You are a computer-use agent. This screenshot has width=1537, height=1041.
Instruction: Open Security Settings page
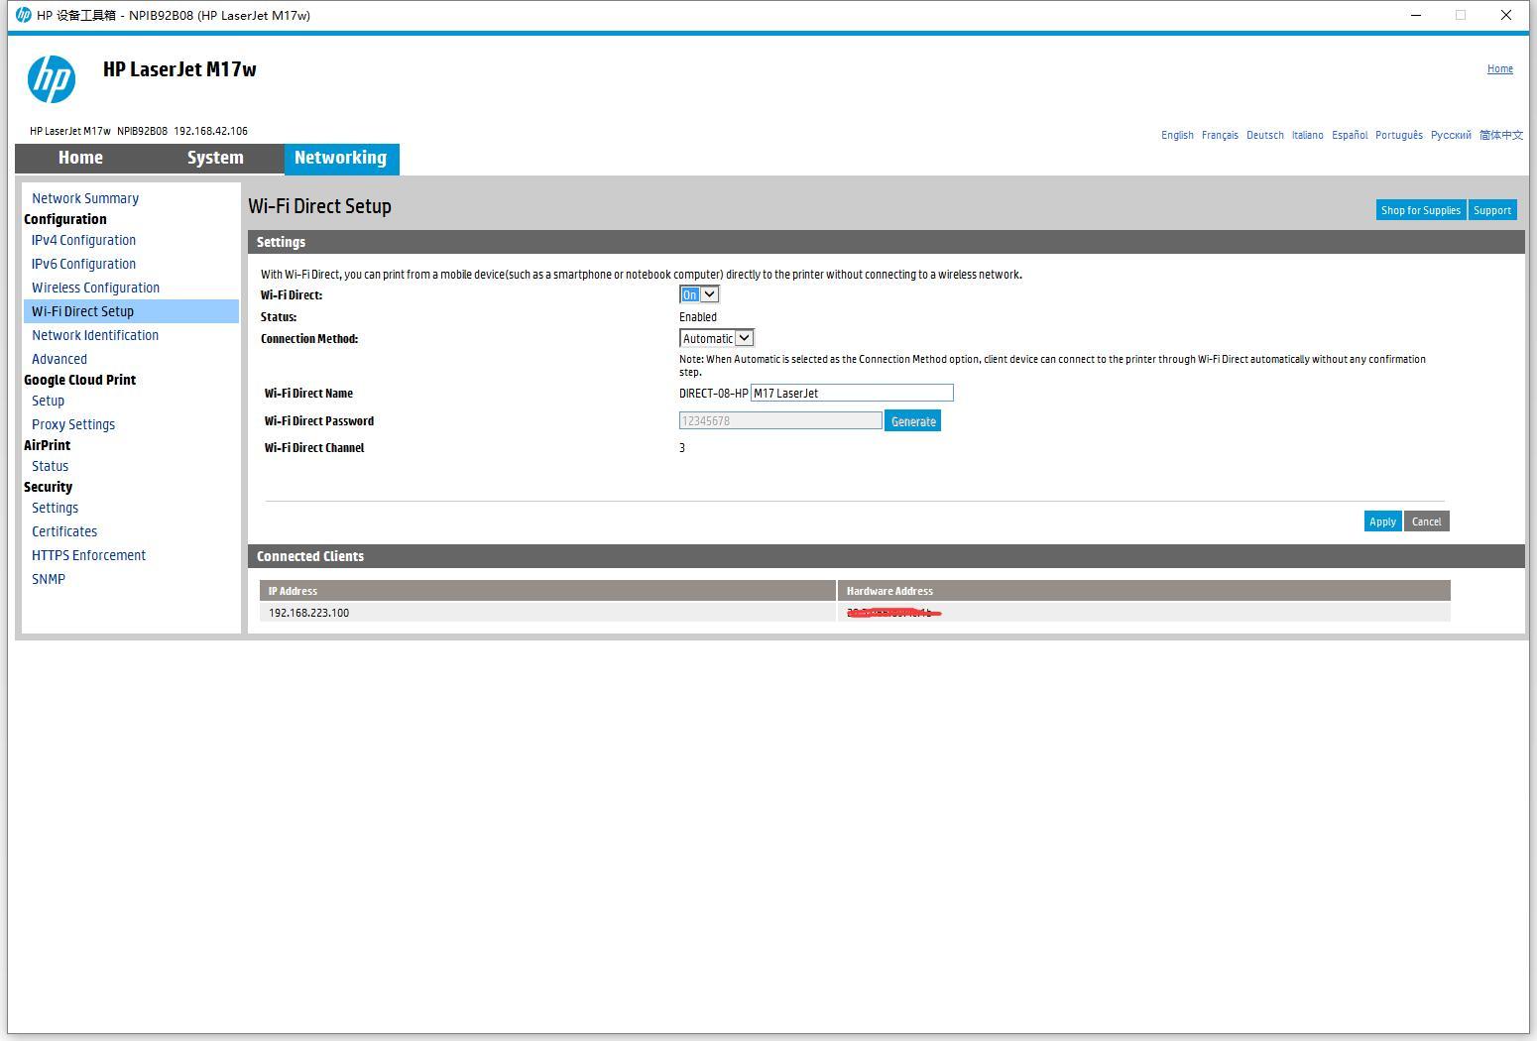55,508
